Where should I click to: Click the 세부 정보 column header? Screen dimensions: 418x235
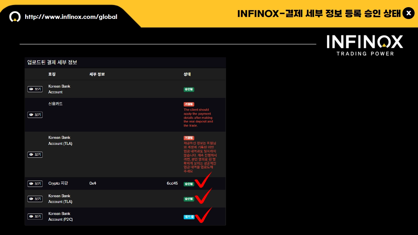(x=97, y=74)
